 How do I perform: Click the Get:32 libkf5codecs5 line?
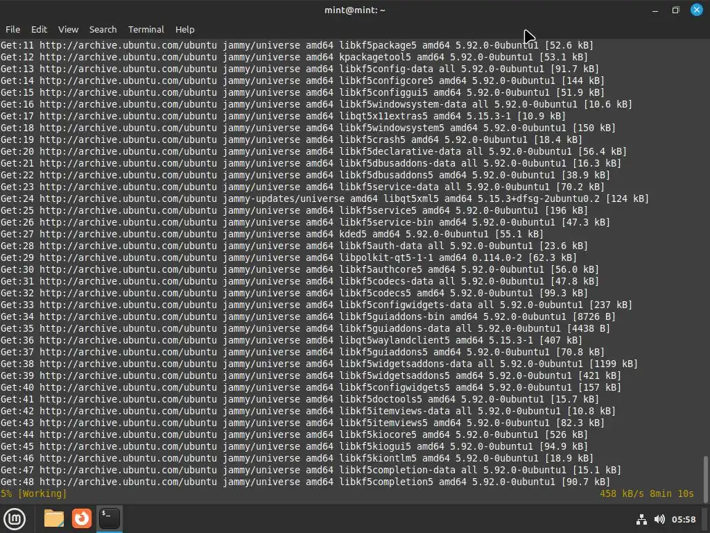pyautogui.click(x=294, y=293)
